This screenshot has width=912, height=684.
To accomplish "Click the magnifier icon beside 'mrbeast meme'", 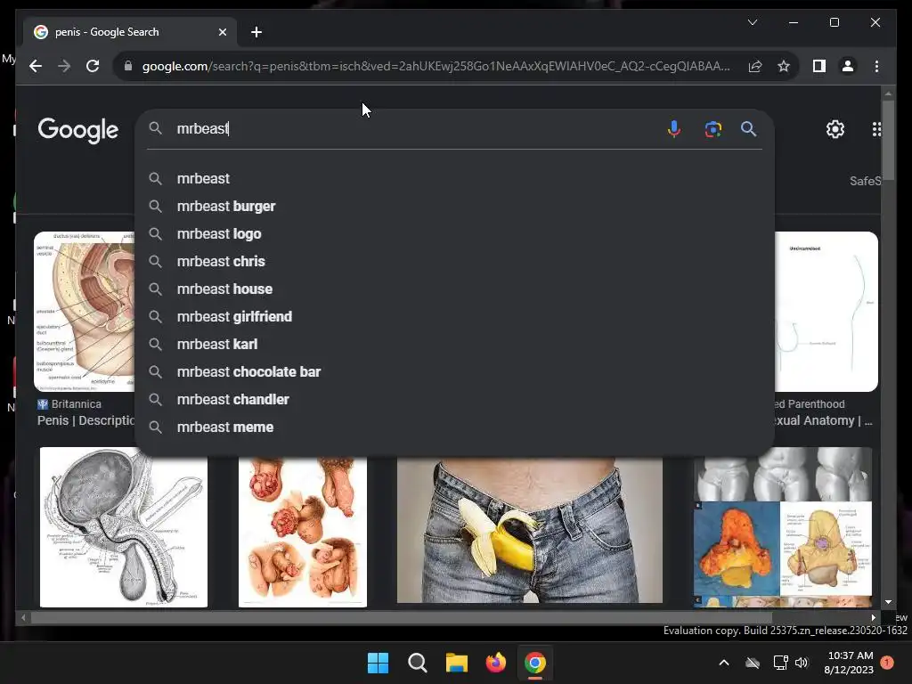I will point(155,427).
